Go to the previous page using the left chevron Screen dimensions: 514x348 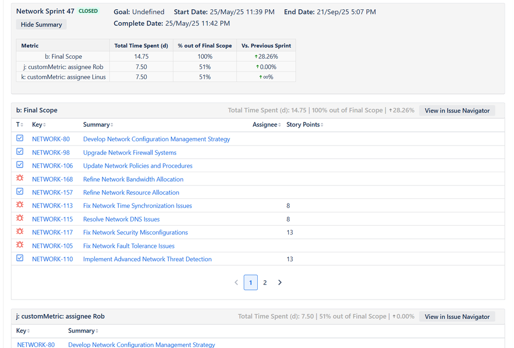[236, 283]
